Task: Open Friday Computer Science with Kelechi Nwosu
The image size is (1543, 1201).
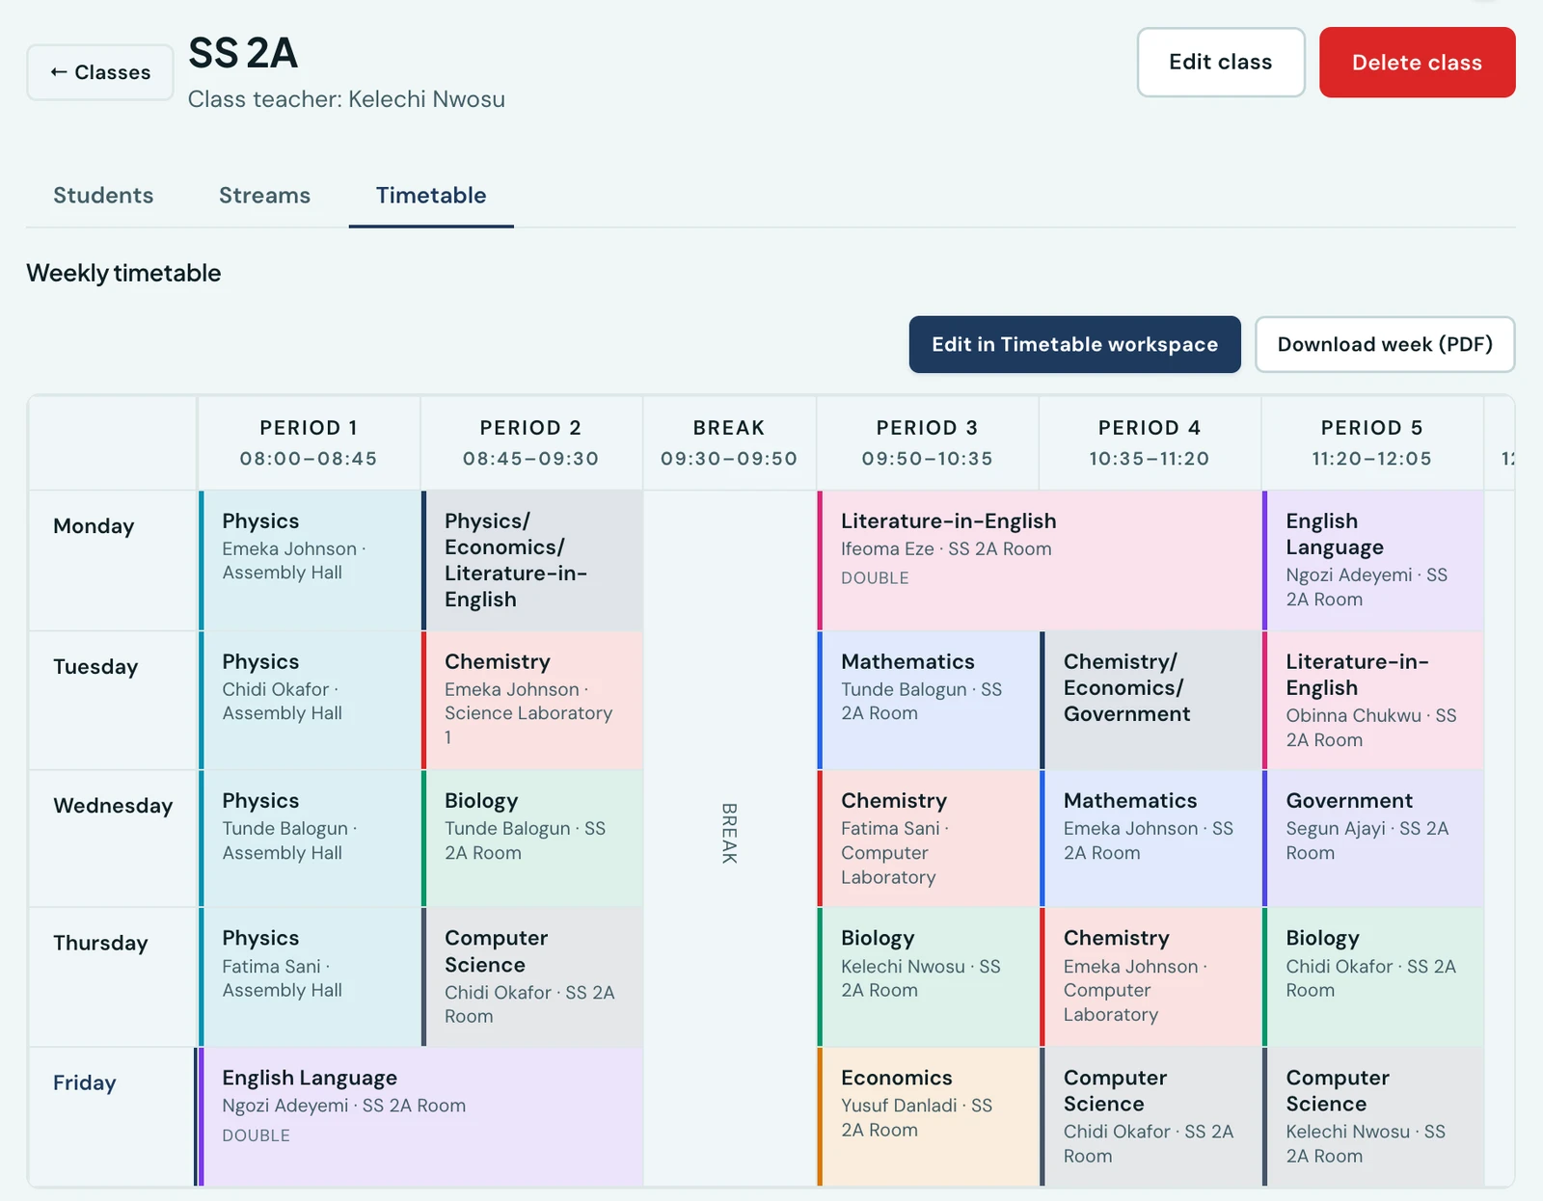Action: coord(1373,1116)
